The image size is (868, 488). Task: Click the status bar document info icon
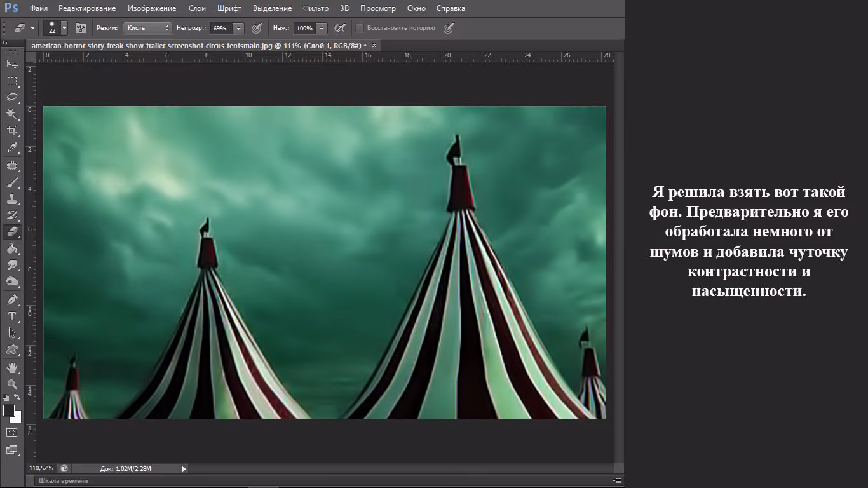[x=64, y=468]
